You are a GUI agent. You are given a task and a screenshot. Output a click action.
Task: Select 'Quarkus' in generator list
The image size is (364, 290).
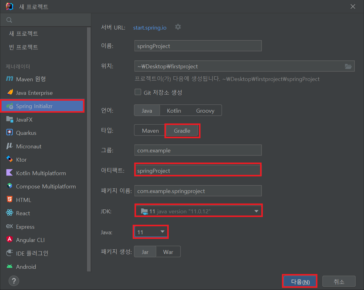point(43,133)
